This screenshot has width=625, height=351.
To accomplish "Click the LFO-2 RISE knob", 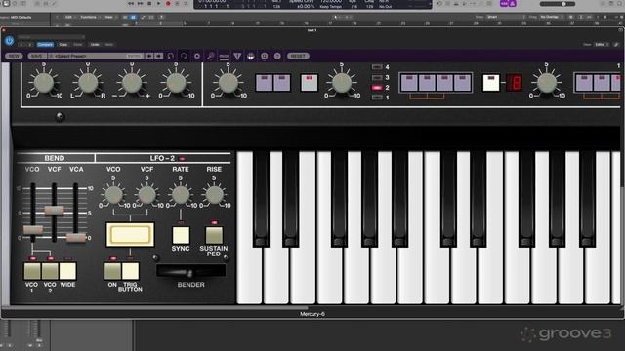I will tap(214, 195).
